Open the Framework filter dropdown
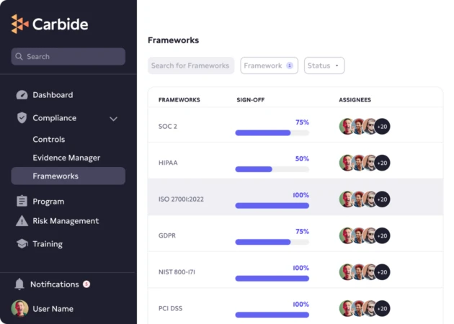The width and height of the screenshot is (454, 324). [x=269, y=66]
